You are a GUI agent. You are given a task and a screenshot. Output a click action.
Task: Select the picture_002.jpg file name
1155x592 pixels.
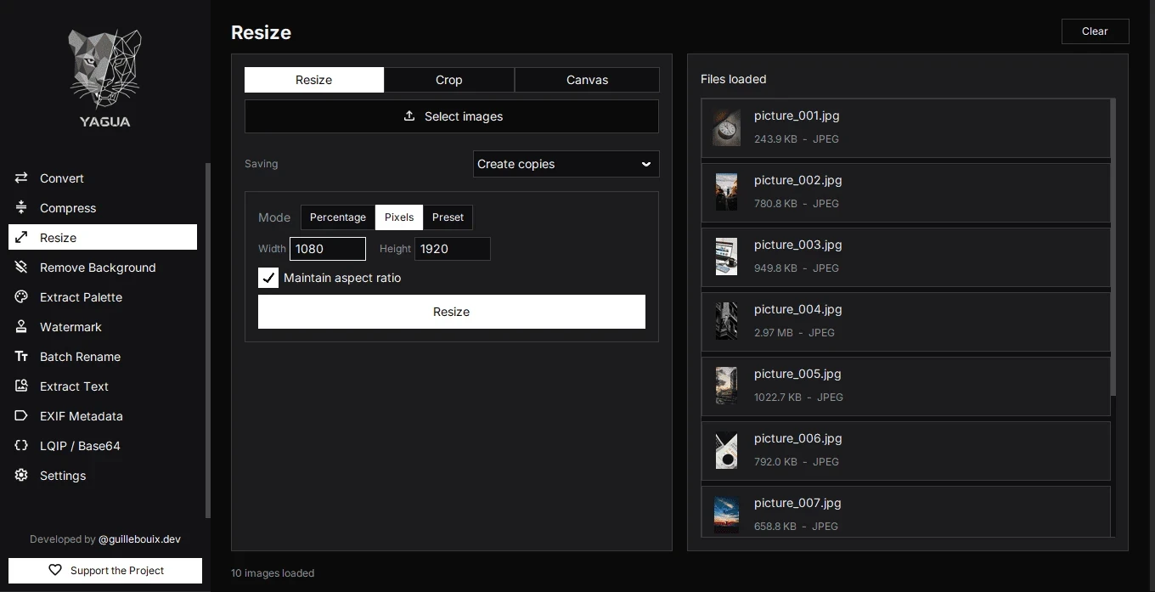click(x=798, y=180)
